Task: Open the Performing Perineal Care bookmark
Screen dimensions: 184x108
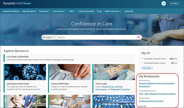Action: tap(151, 101)
